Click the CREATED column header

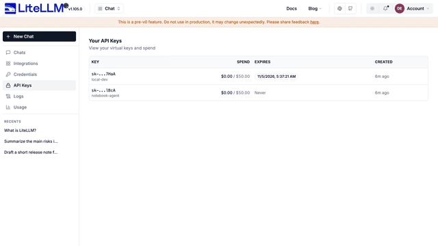(383, 62)
